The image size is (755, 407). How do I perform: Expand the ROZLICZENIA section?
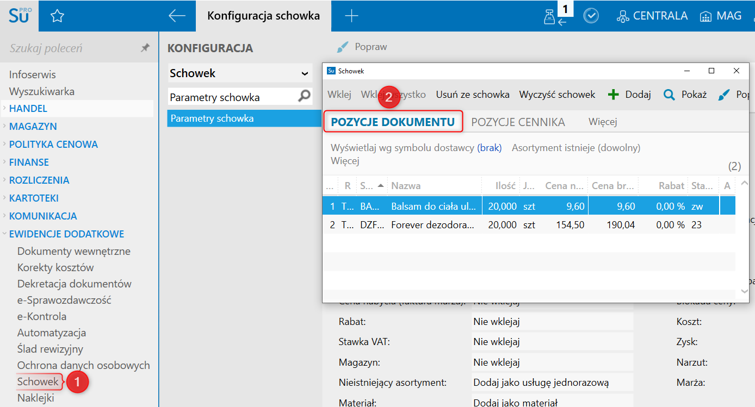[4, 180]
